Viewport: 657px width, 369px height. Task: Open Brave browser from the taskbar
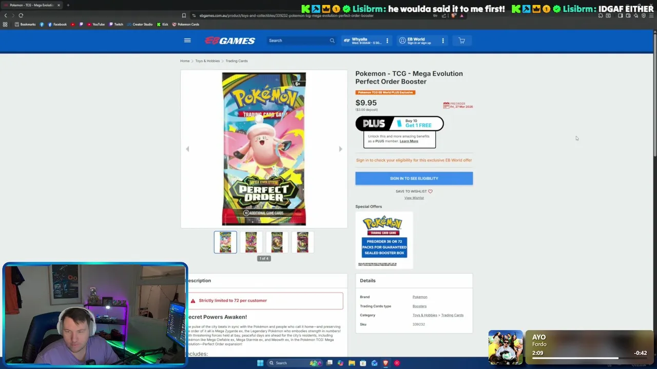[x=385, y=363]
